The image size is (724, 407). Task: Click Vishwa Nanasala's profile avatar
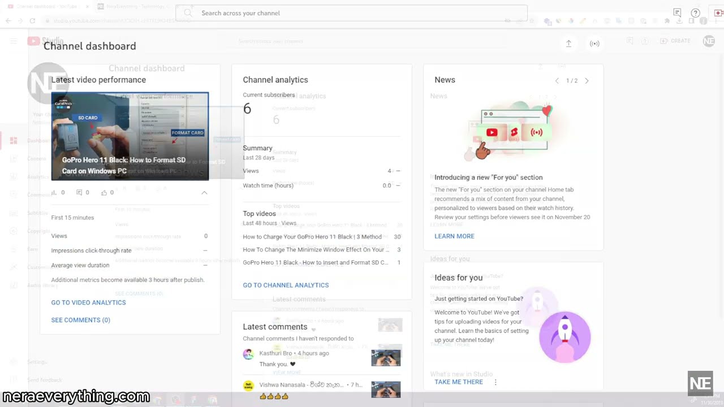click(248, 386)
